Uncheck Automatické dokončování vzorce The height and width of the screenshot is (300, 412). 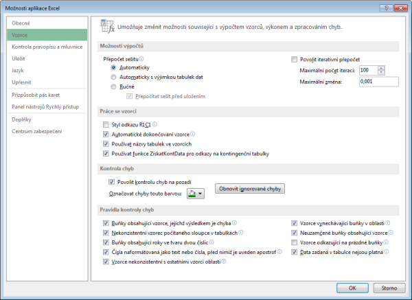point(106,135)
